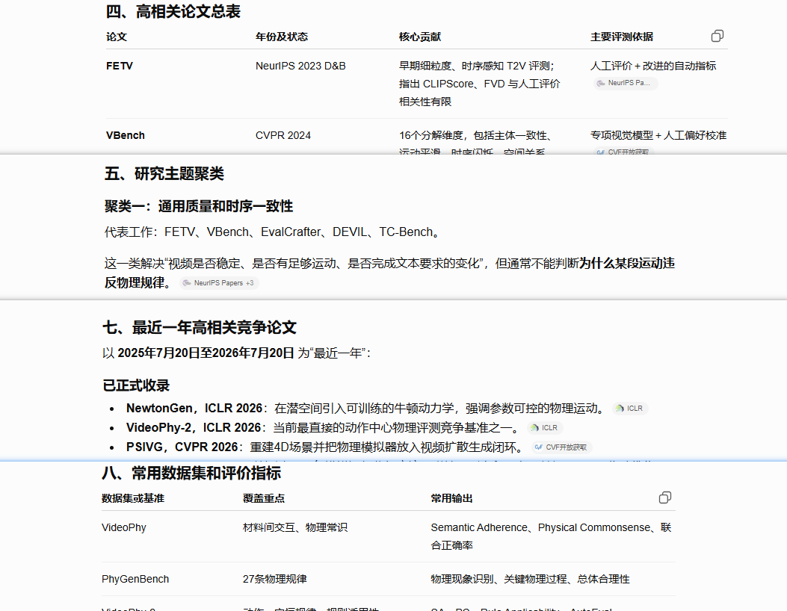Screen dimensions: 787x611
Task: Click the 人工评价 + 改进的自动指标 cell
Action: click(x=653, y=66)
